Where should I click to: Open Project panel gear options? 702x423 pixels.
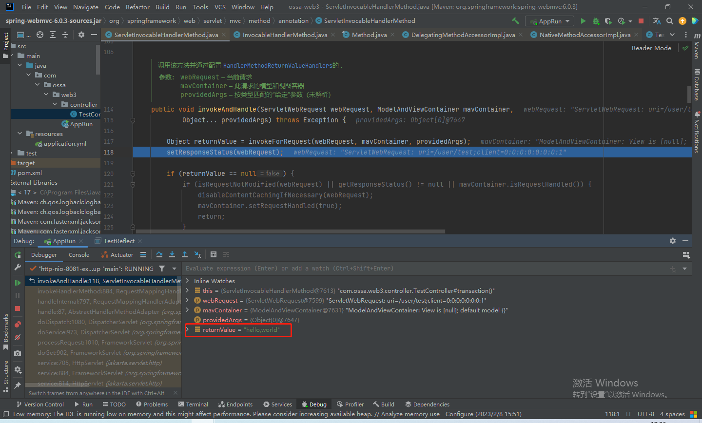coord(81,35)
